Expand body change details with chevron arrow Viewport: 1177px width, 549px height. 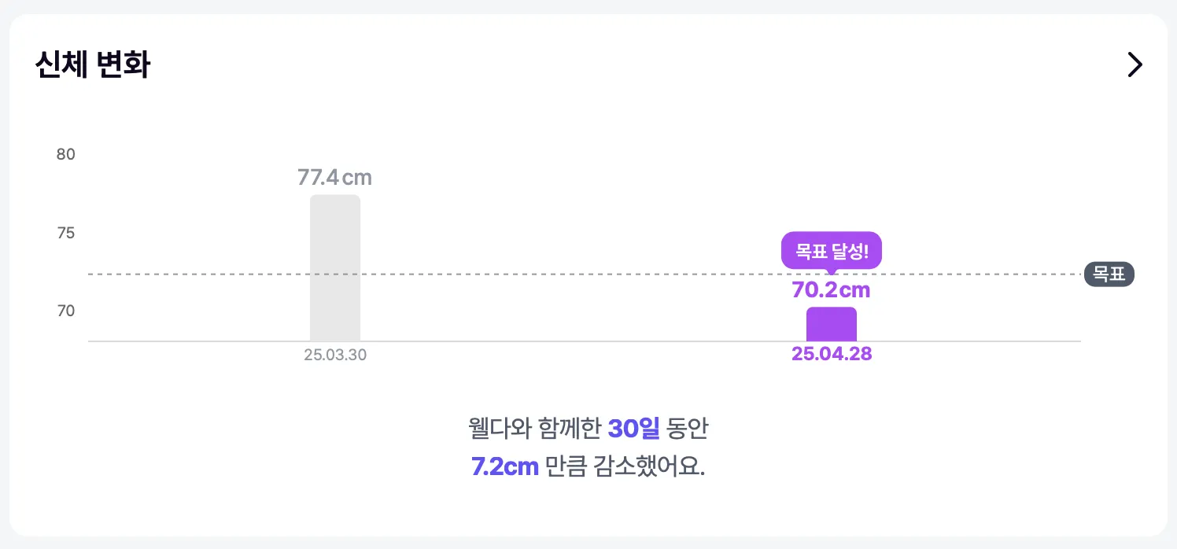click(x=1135, y=64)
